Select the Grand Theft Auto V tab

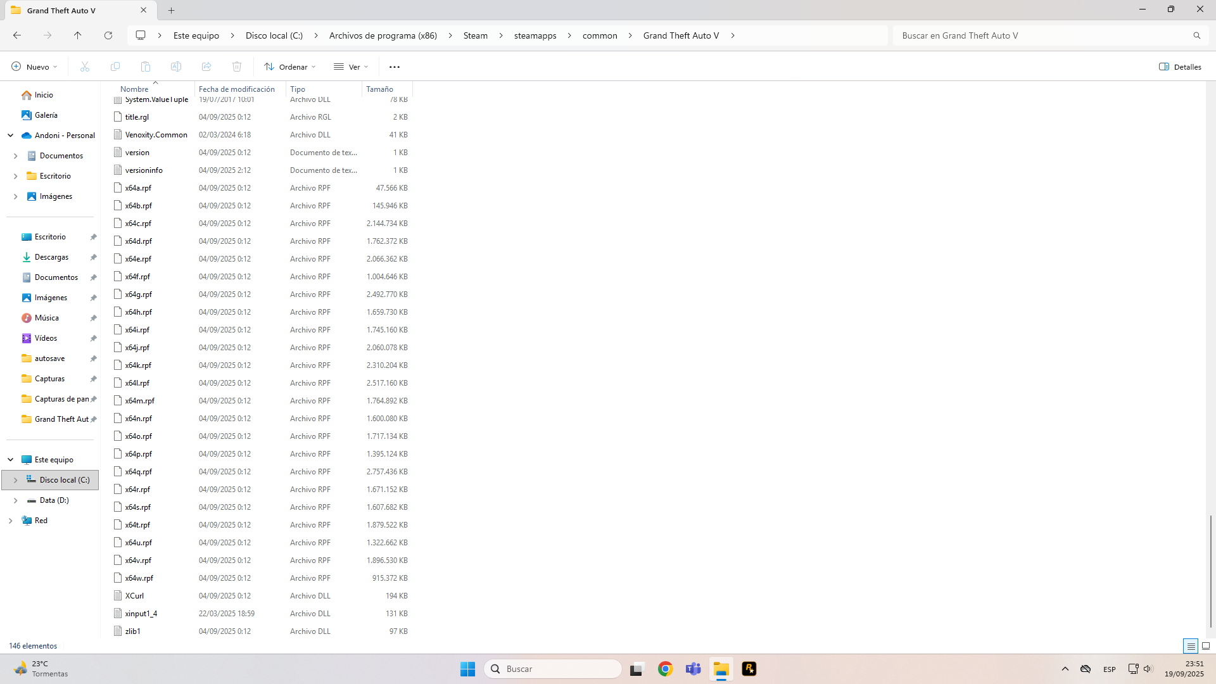click(x=61, y=10)
